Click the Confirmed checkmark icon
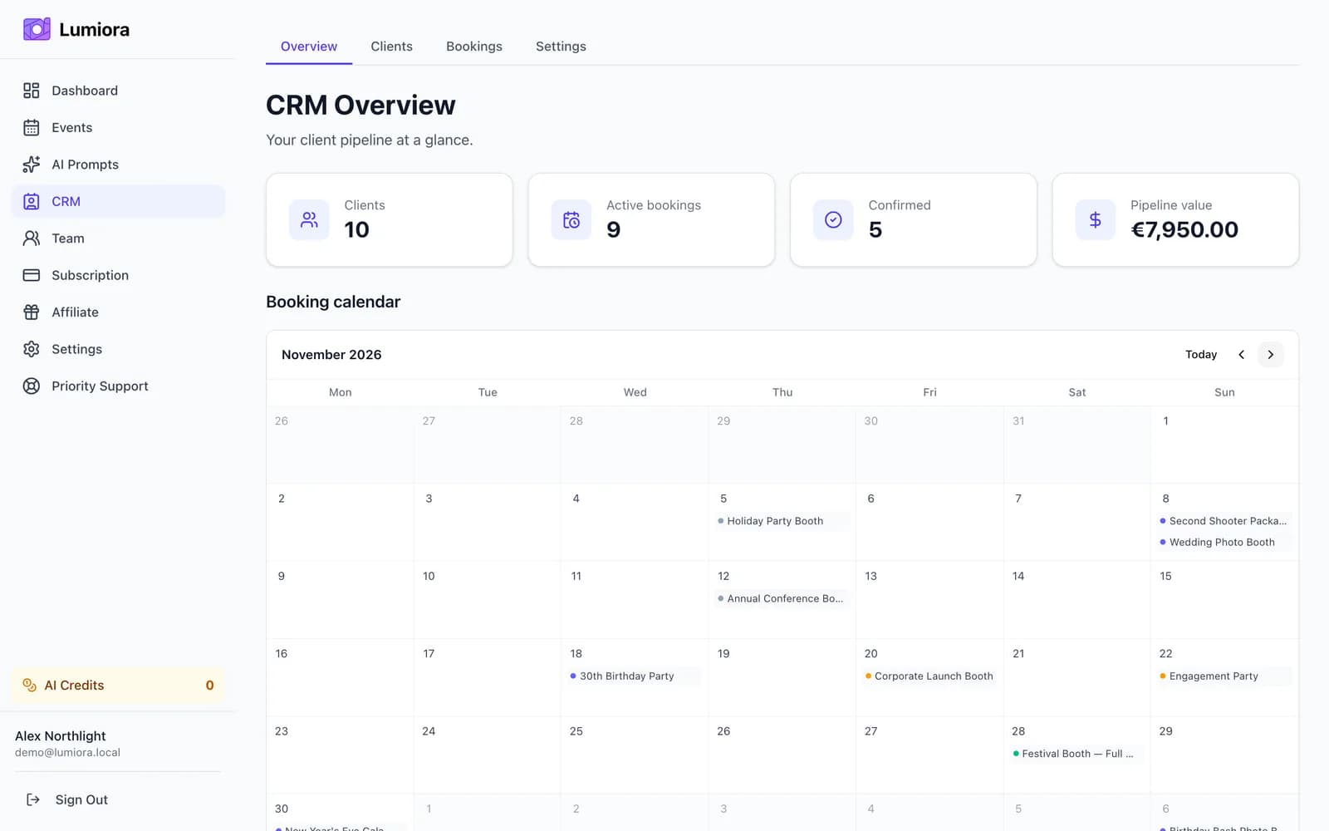This screenshot has width=1329, height=831. coord(833,220)
